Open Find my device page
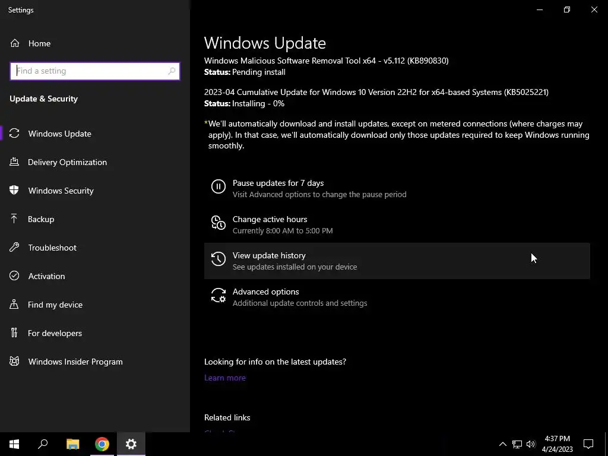 click(95, 305)
